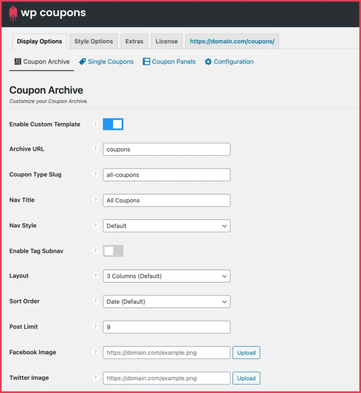The width and height of the screenshot is (361, 393).
Task: Open Coupon Panels via its panel icon
Action: pyautogui.click(x=146, y=61)
